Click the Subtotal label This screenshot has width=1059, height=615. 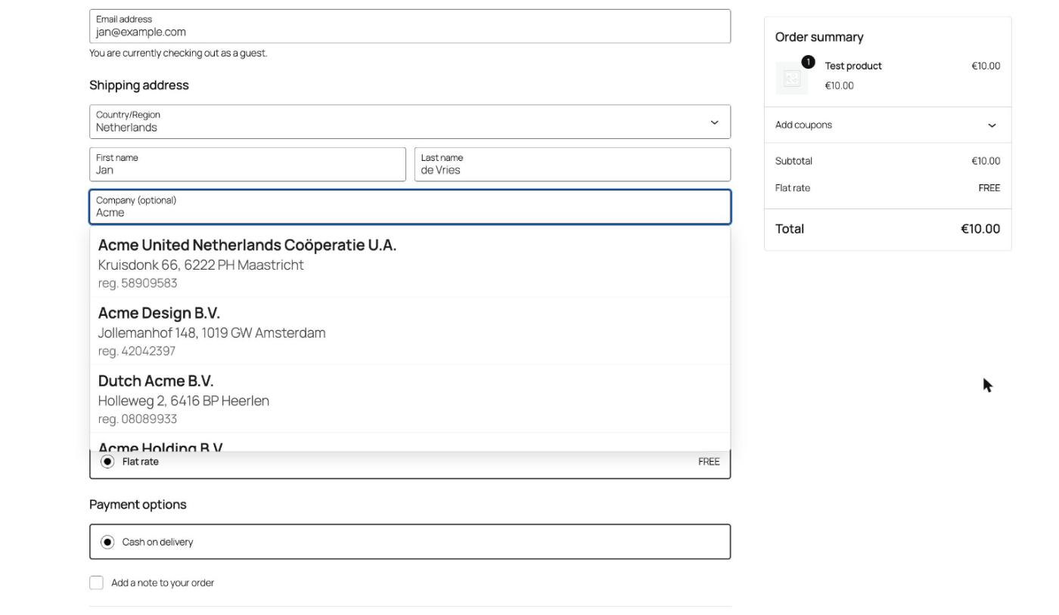click(x=793, y=161)
